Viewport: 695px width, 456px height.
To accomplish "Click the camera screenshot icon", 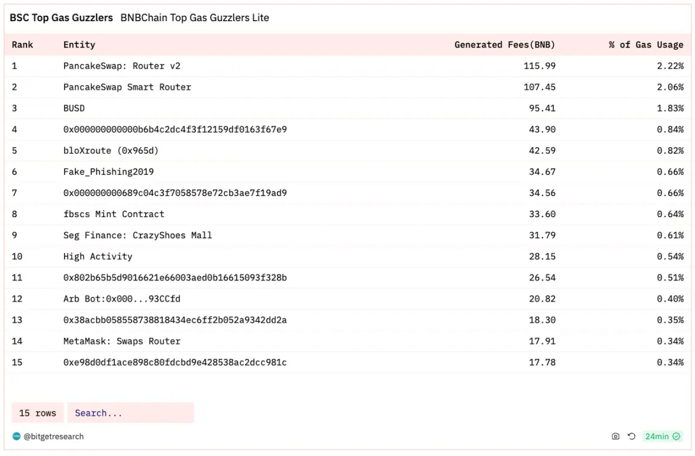I will [615, 437].
